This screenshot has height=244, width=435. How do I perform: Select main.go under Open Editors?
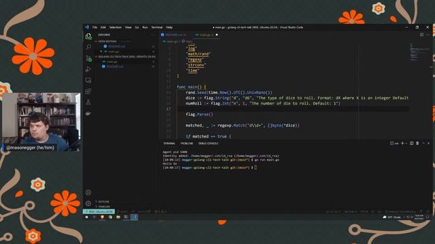(114, 52)
